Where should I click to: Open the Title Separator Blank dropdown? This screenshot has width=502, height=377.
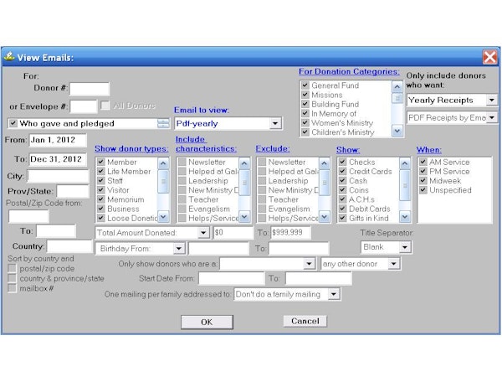tap(406, 248)
